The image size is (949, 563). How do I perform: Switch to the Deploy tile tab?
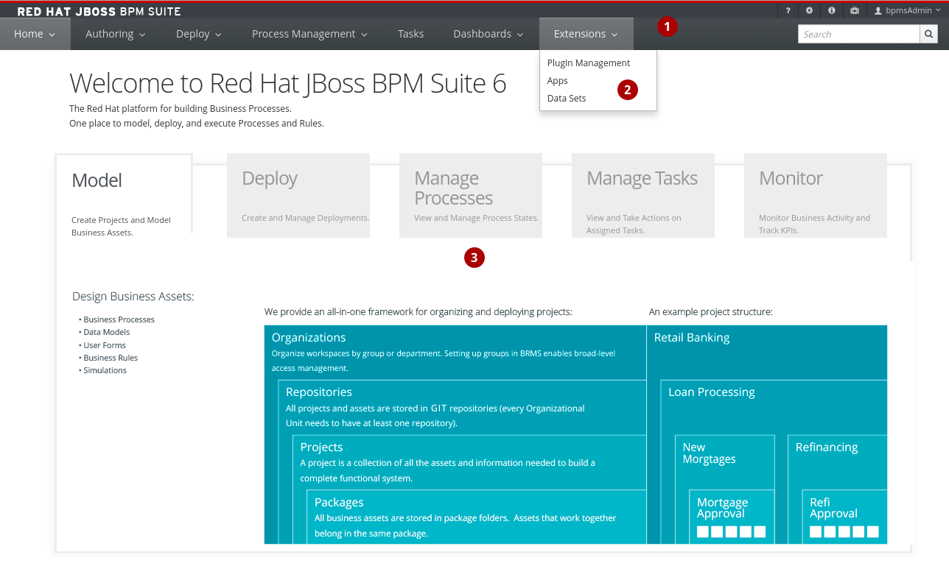click(x=298, y=195)
